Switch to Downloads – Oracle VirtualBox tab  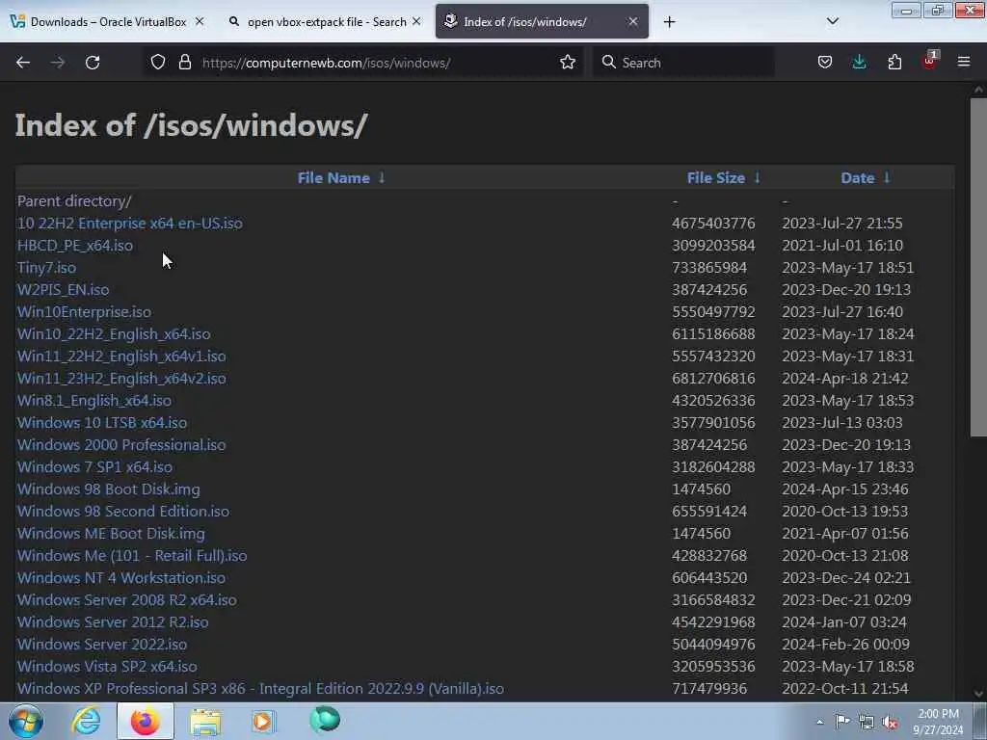tap(108, 22)
